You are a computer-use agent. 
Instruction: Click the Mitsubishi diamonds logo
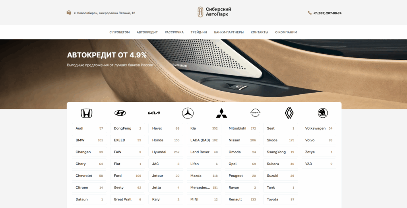[221, 113]
